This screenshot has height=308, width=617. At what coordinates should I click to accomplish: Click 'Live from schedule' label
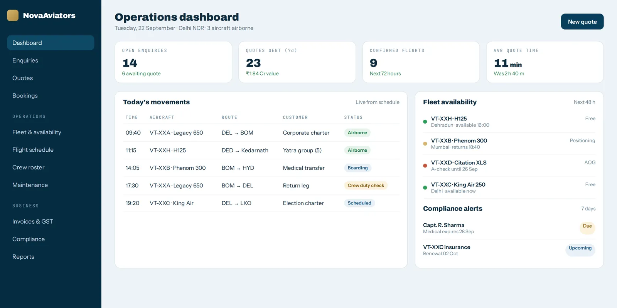(x=378, y=102)
